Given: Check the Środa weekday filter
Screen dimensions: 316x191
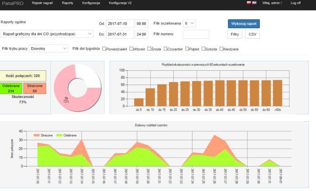Looking at the screenshot, I should coord(149,49).
